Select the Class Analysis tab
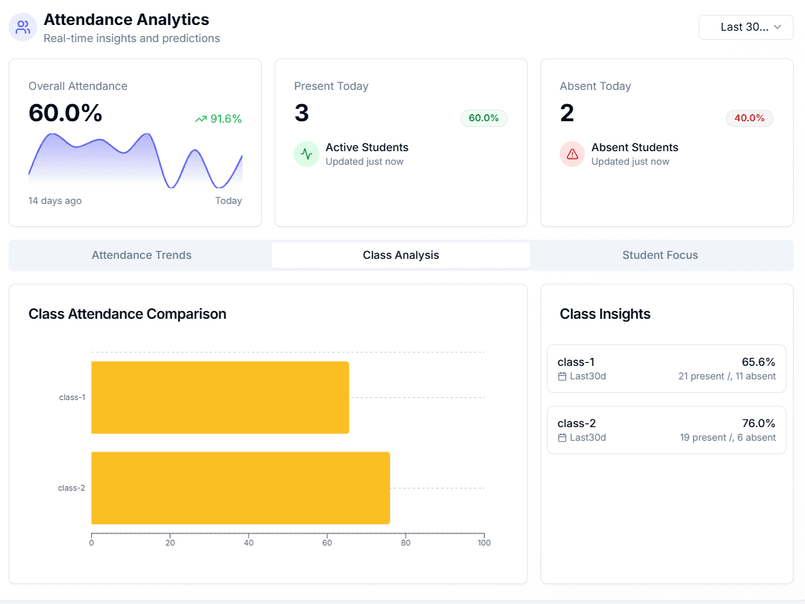The width and height of the screenshot is (805, 604). pyautogui.click(x=401, y=255)
